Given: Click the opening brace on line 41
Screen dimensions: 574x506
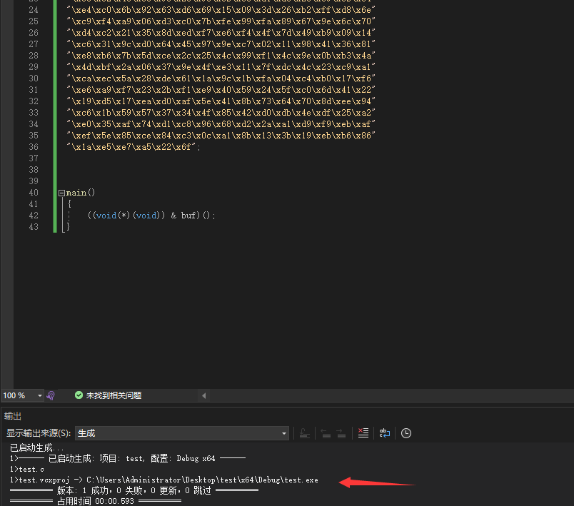Looking at the screenshot, I should [x=69, y=204].
